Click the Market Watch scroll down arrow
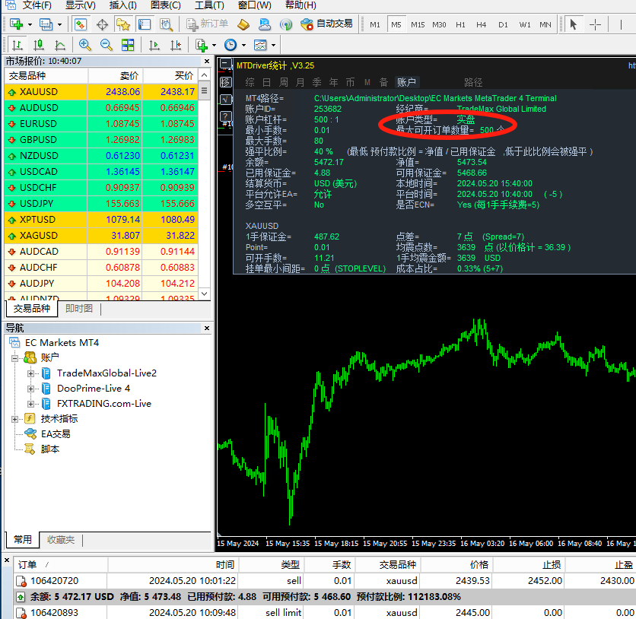The width and height of the screenshot is (636, 619). coord(205,294)
